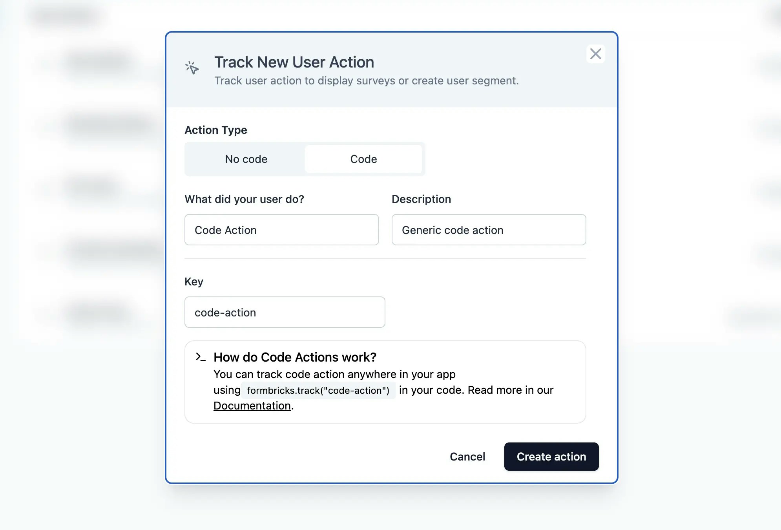Click the Track New User Action title
Screen dimensions: 781x530
(294, 62)
